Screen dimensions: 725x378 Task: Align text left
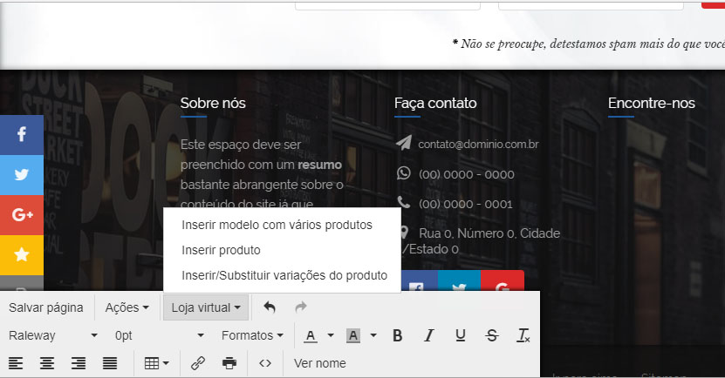click(15, 363)
